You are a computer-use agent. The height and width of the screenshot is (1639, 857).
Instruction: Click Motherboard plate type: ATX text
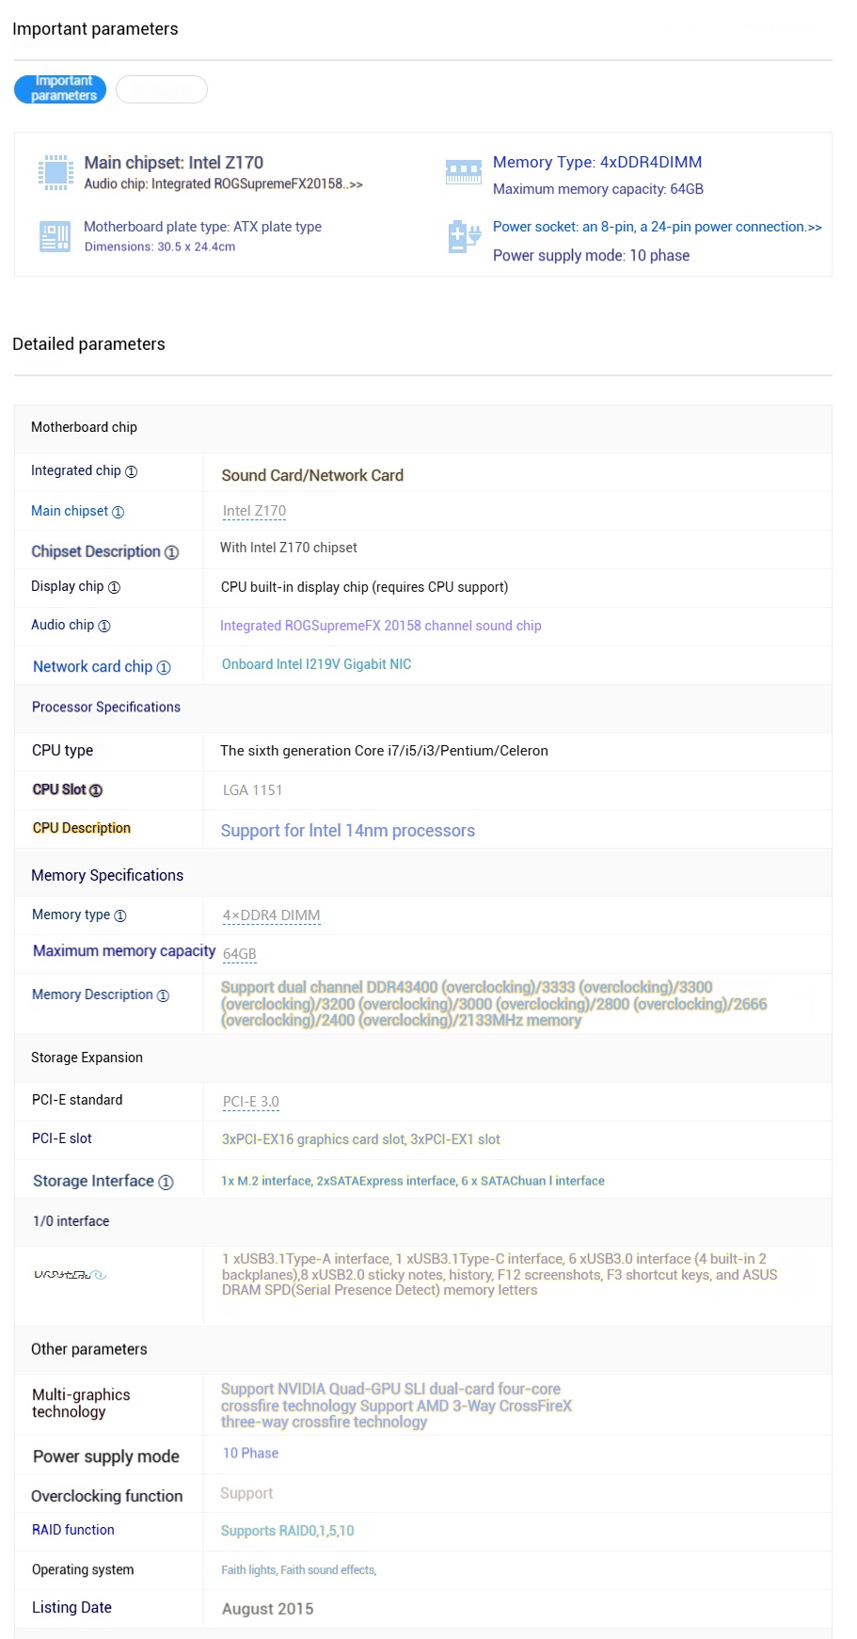click(x=203, y=227)
